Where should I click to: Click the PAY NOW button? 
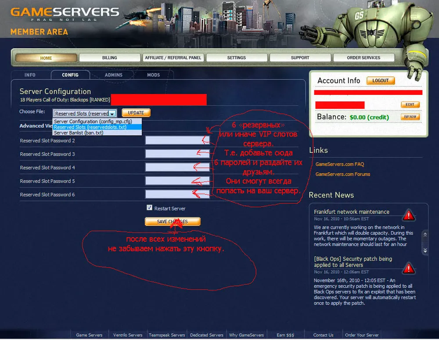[410, 117]
